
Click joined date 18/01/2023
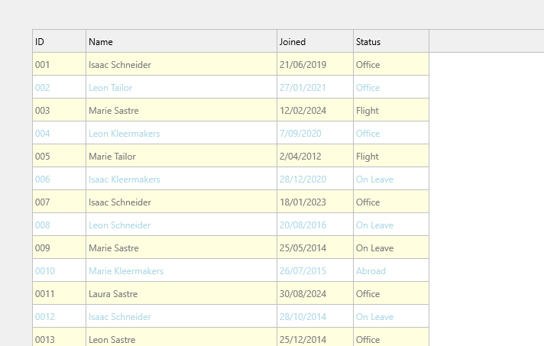click(x=315, y=202)
